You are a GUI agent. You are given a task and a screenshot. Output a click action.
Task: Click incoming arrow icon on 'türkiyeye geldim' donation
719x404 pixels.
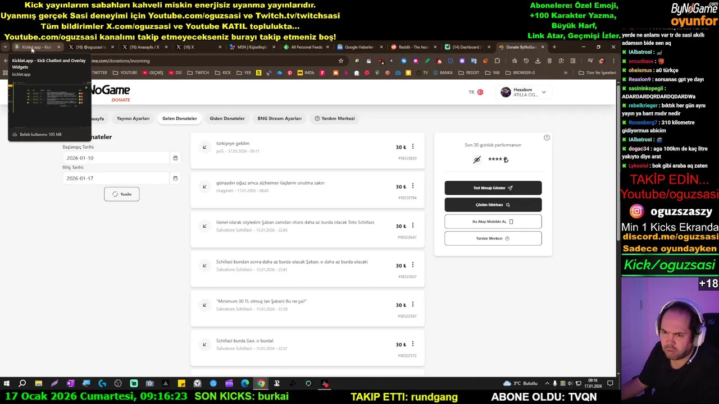click(204, 147)
